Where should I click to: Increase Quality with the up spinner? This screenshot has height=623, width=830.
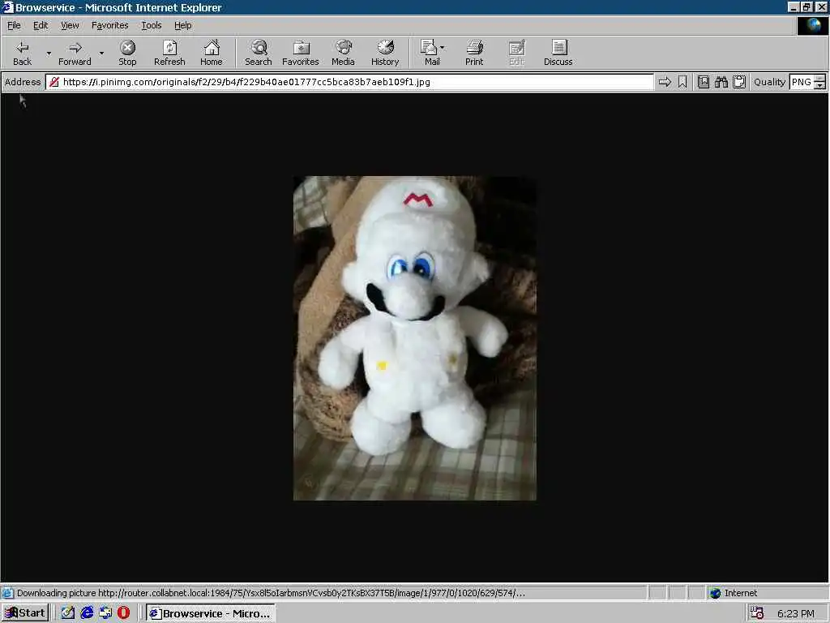pos(820,79)
